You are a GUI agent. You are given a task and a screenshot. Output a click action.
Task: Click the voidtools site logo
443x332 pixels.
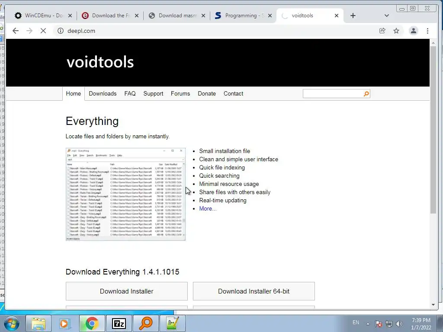coord(100,62)
